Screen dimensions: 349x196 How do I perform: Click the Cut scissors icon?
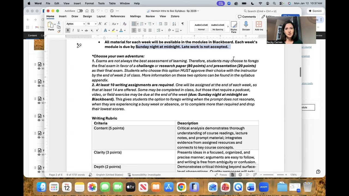click(59, 23)
